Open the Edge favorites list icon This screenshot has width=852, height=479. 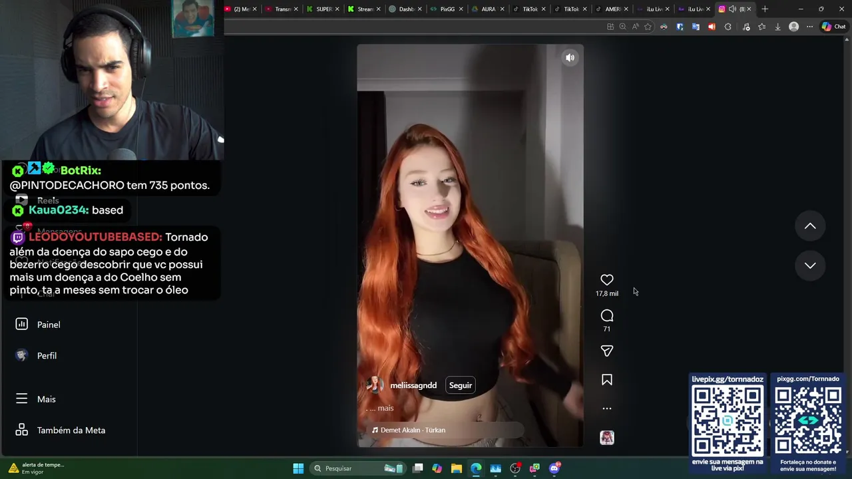click(x=761, y=27)
